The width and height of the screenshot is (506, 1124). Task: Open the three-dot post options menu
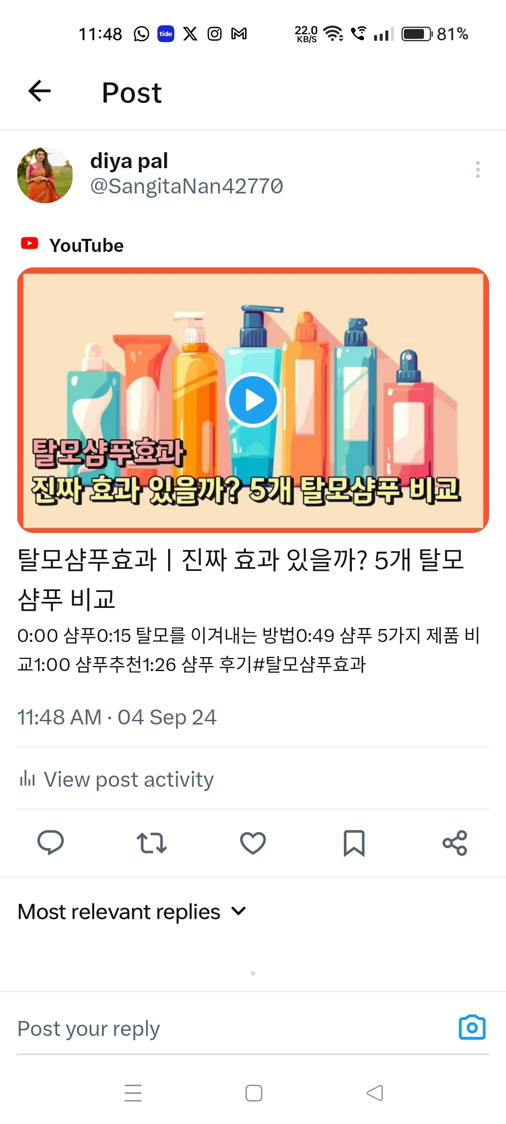477,170
